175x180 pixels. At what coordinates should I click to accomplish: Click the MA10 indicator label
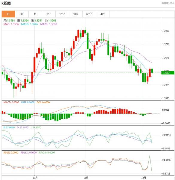(x=30, y=24)
